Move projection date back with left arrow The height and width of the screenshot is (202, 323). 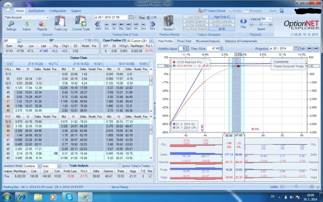pyautogui.click(x=310, y=48)
